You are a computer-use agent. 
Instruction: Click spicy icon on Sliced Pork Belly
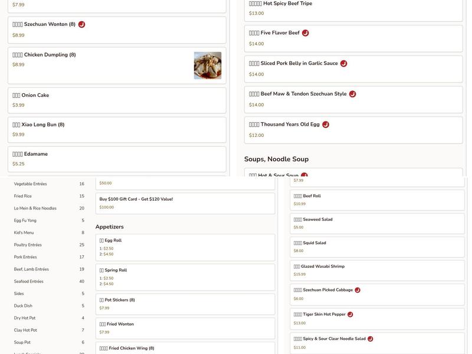pyautogui.click(x=343, y=64)
